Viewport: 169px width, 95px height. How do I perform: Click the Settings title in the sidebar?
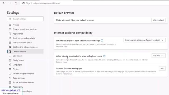pyautogui.click(x=13, y=13)
